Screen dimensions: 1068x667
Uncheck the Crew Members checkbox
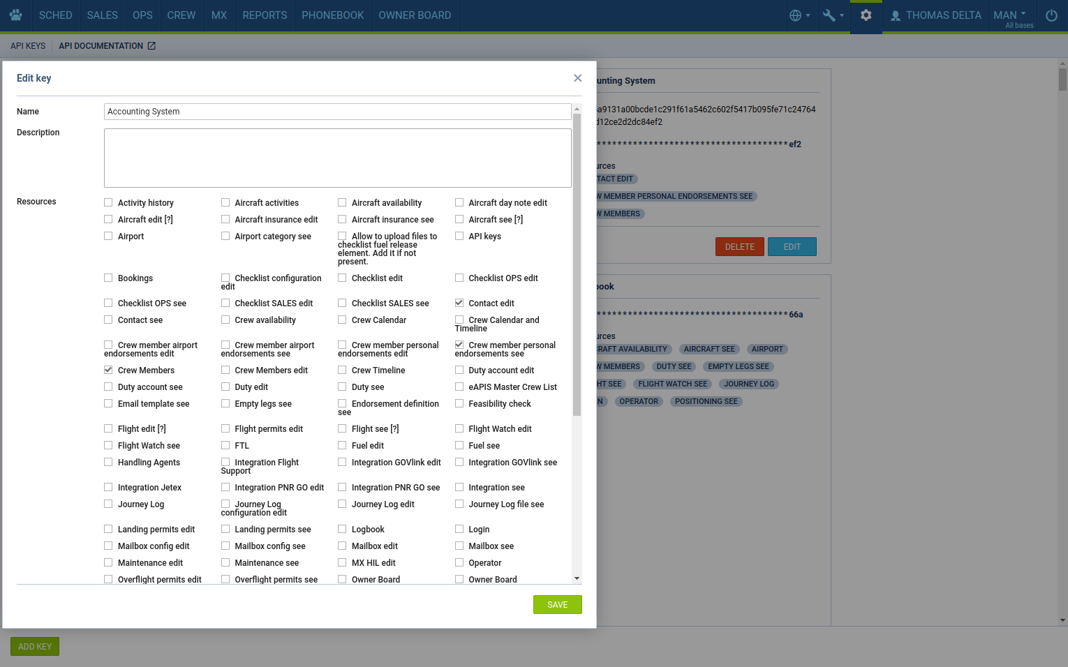(x=108, y=370)
